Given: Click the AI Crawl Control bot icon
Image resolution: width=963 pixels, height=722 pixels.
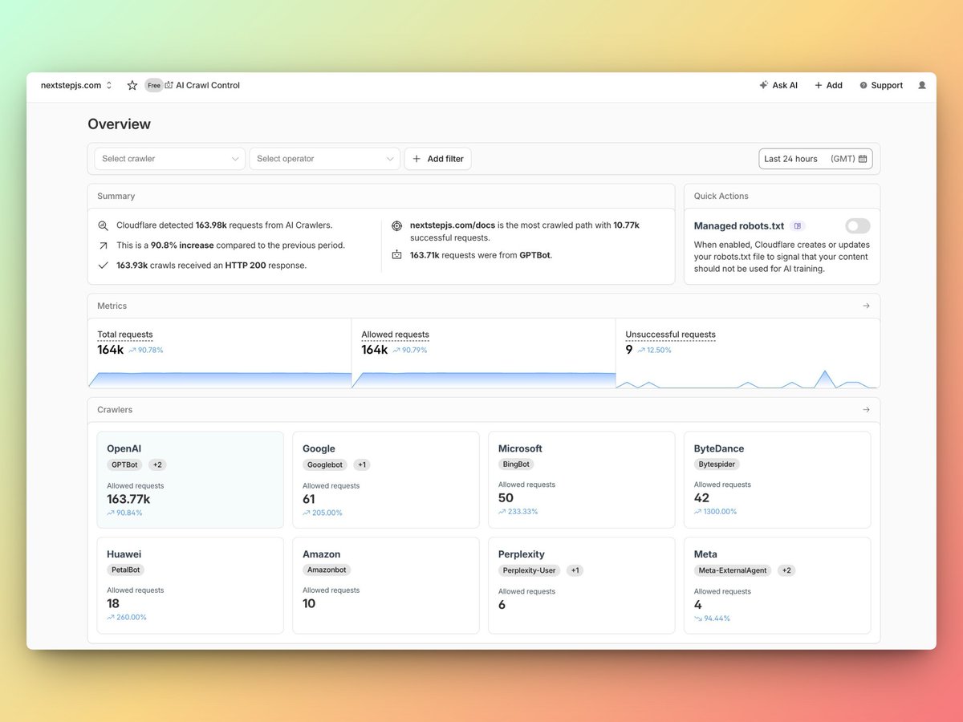Looking at the screenshot, I should [169, 85].
